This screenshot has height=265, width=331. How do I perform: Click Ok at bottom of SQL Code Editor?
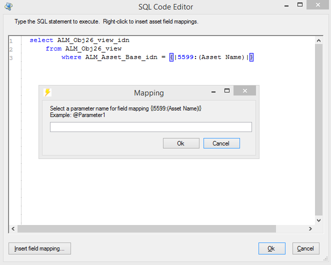271,248
